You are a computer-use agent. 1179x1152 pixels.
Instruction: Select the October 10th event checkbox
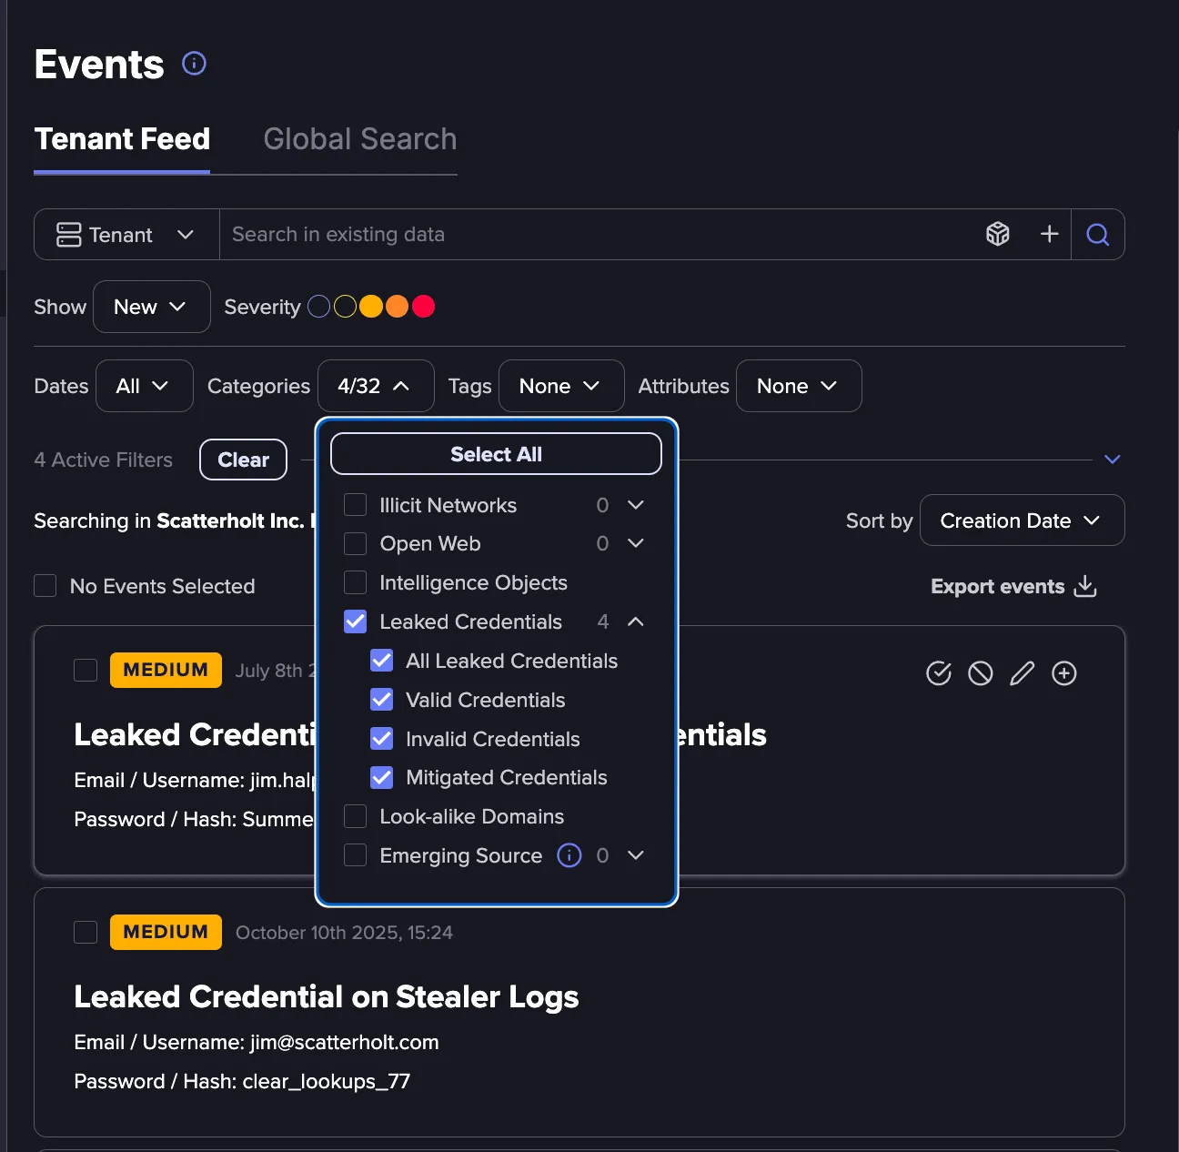click(x=86, y=933)
